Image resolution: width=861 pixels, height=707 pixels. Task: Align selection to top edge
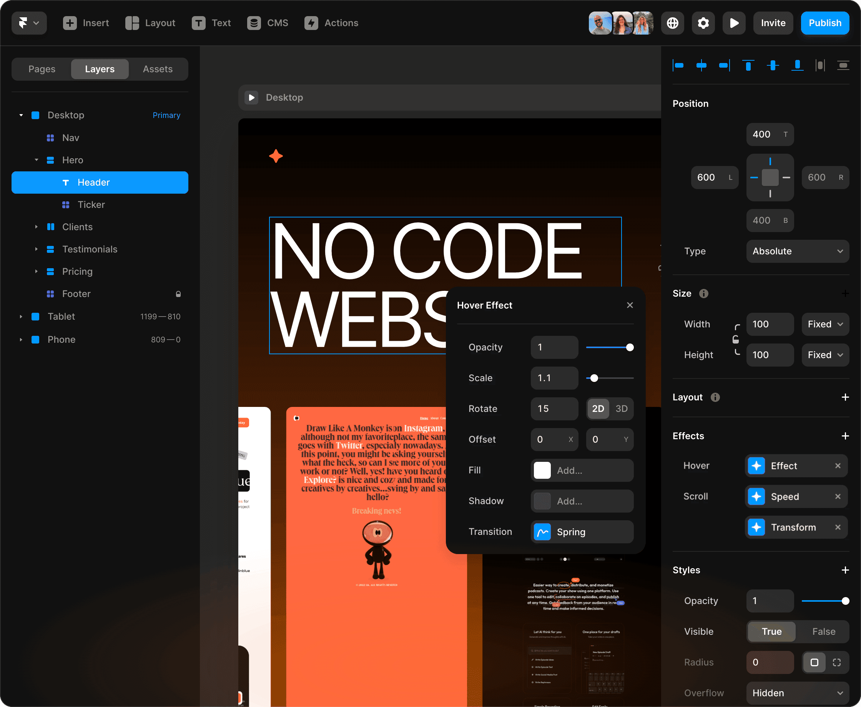(748, 65)
